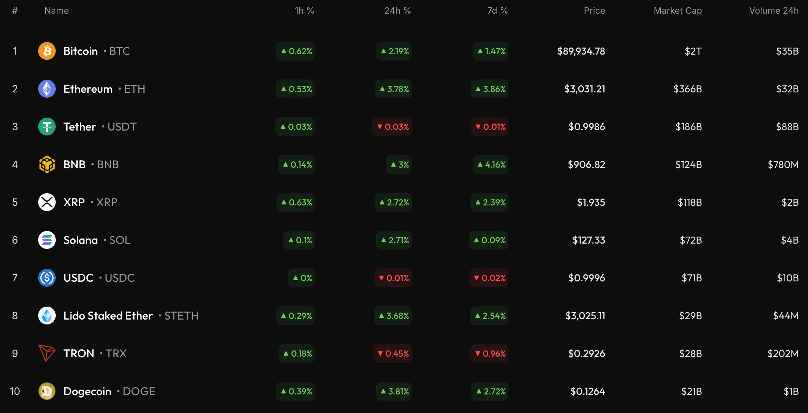The height and width of the screenshot is (413, 808).
Task: Open the Dogecoin name link
Action: pyautogui.click(x=87, y=392)
